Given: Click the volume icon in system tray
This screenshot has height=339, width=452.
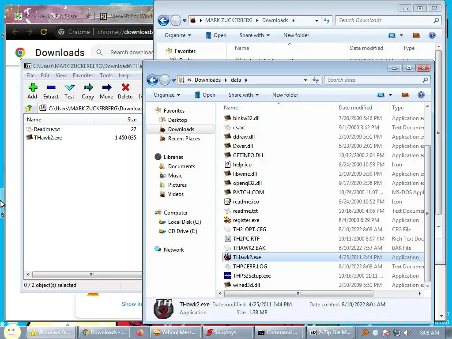Looking at the screenshot, I should (407, 333).
